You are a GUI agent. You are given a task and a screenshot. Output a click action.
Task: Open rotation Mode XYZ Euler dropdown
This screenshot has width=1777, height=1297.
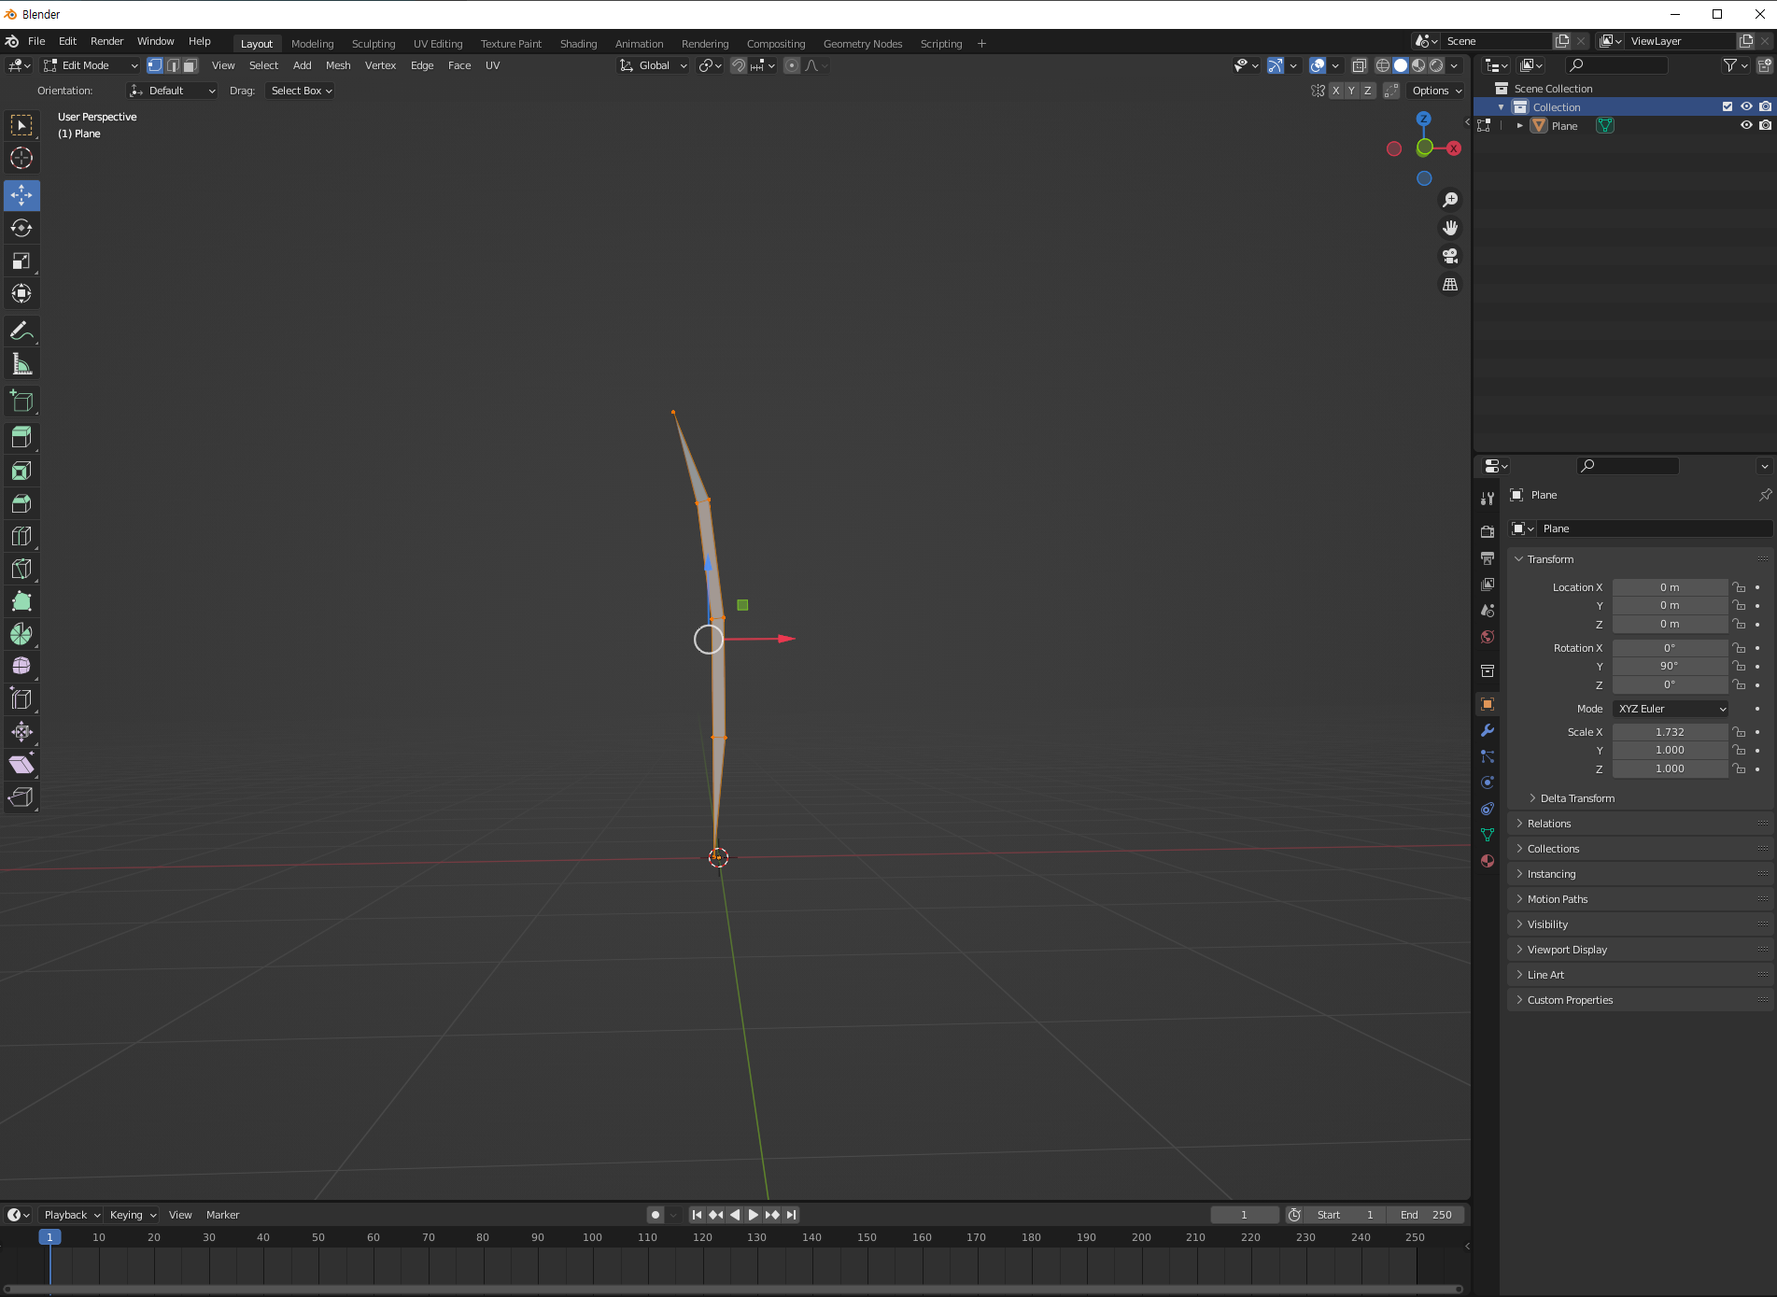point(1671,709)
